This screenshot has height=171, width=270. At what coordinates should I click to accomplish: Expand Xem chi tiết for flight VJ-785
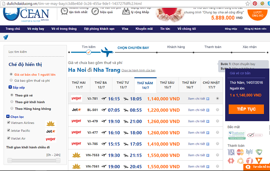(x=198, y=144)
